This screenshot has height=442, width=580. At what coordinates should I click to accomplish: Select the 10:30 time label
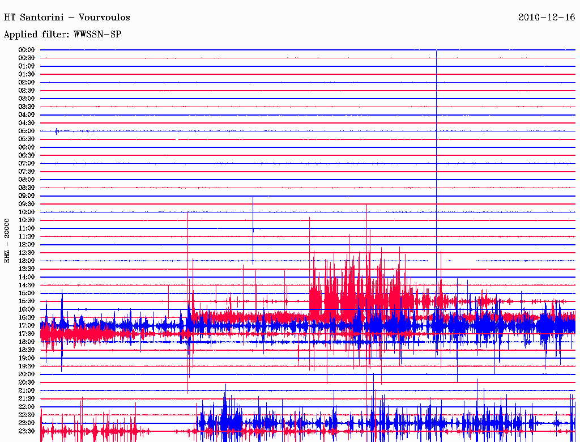[27, 220]
